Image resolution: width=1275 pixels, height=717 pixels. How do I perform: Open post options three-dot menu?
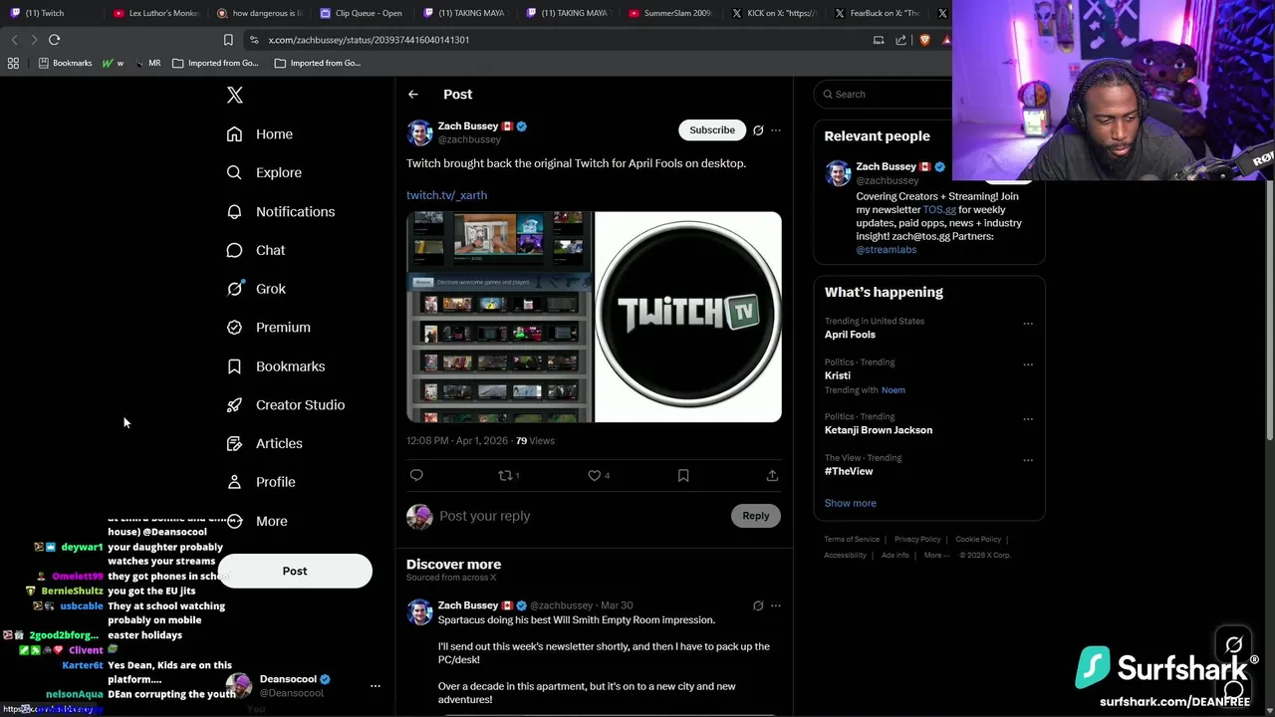click(776, 130)
